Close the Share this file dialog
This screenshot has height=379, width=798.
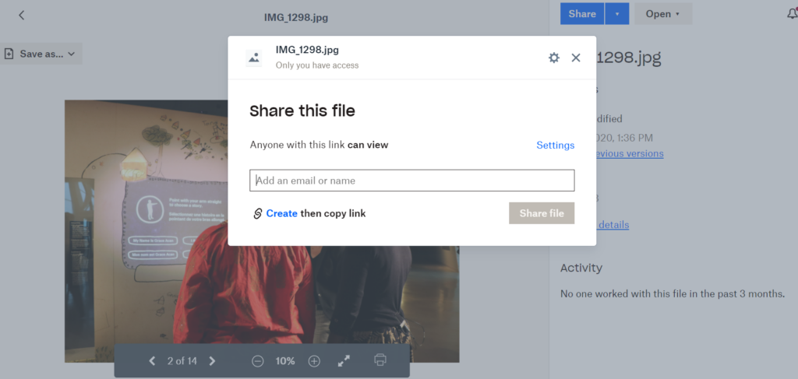(576, 58)
